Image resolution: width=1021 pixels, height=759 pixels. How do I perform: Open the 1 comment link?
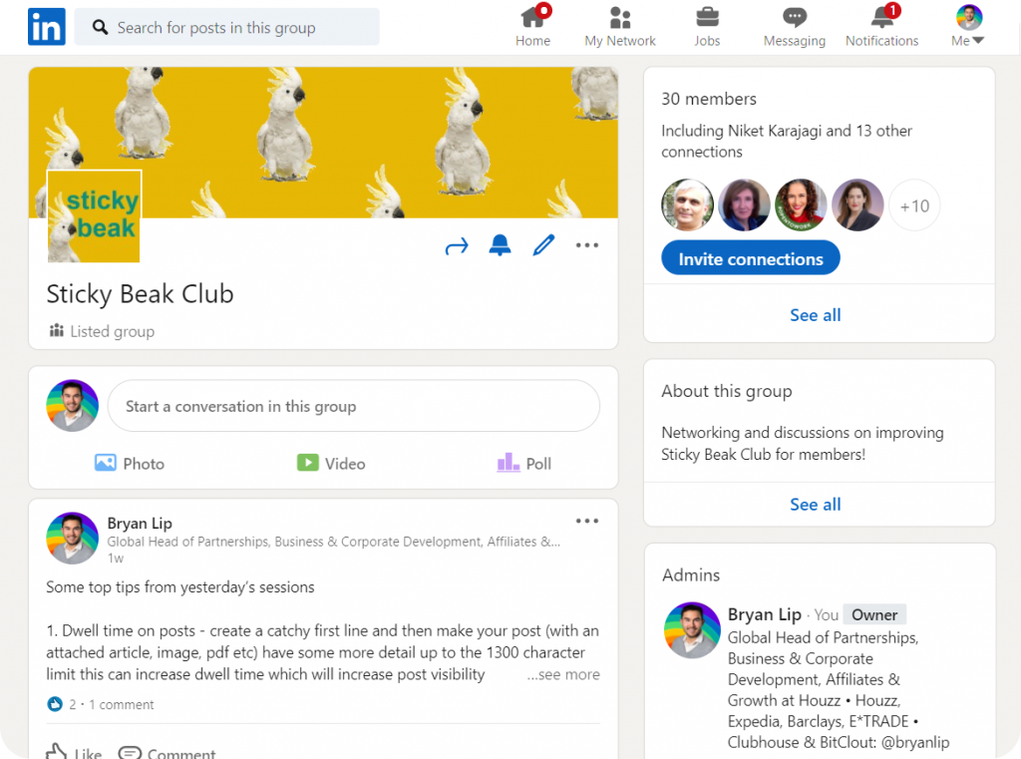pos(121,704)
